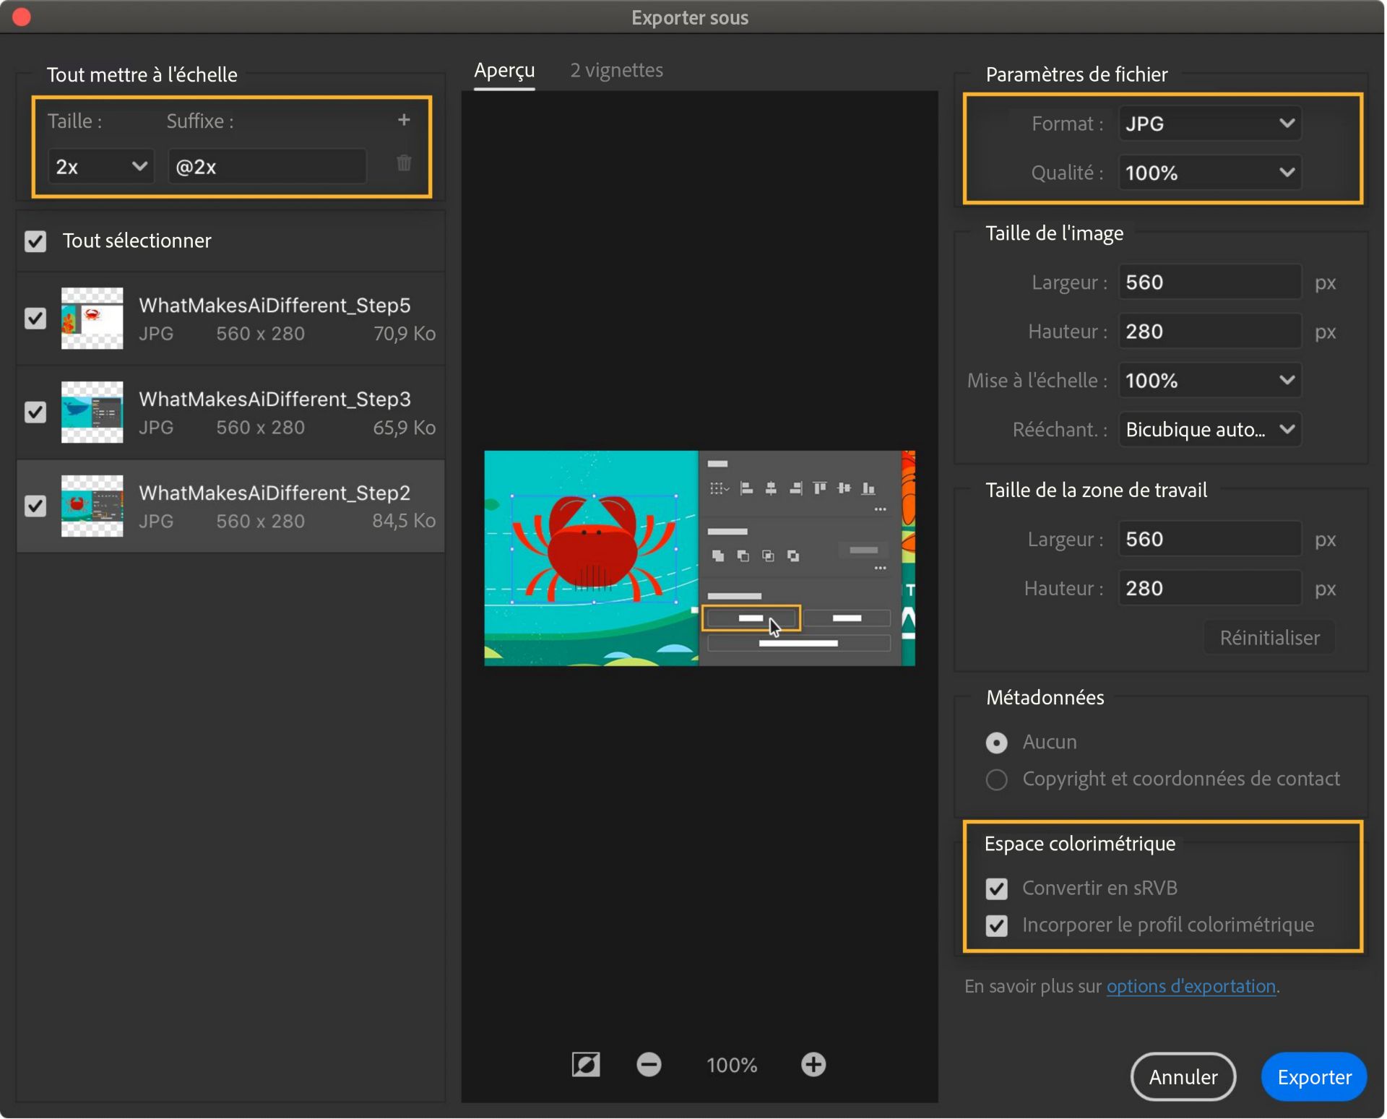Screen dimensions: 1387x1119
Task: Click the zoom in plus icon
Action: point(813,1064)
